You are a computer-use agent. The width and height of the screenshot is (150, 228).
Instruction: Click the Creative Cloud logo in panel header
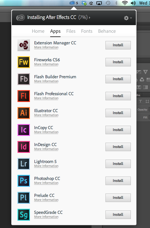point(21,18)
